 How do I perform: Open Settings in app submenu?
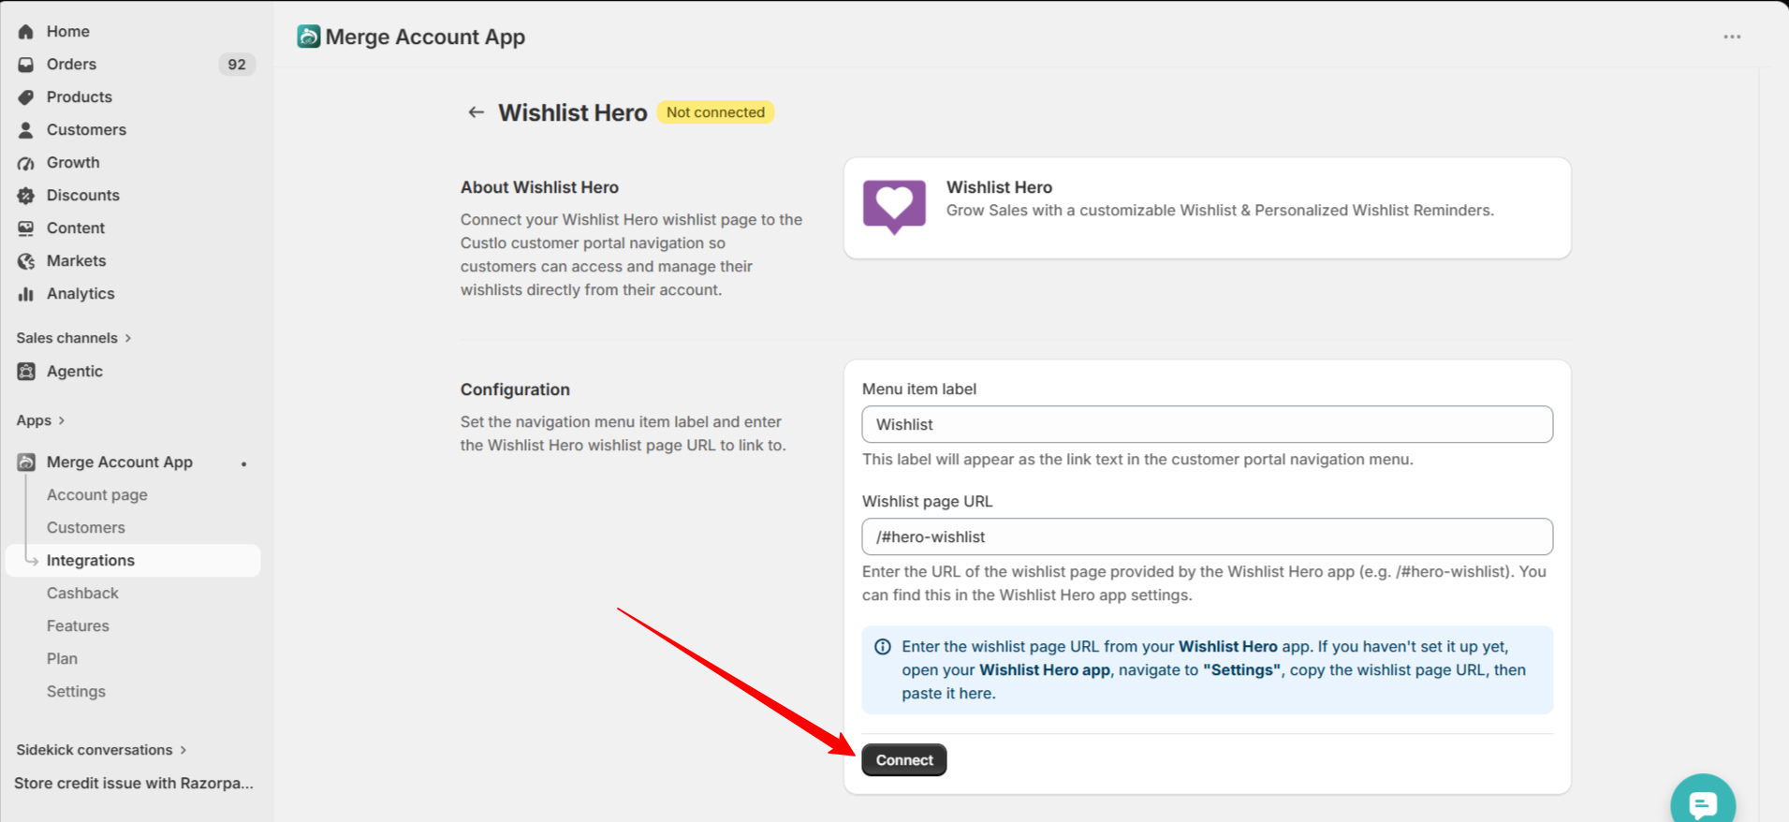pyautogui.click(x=76, y=692)
